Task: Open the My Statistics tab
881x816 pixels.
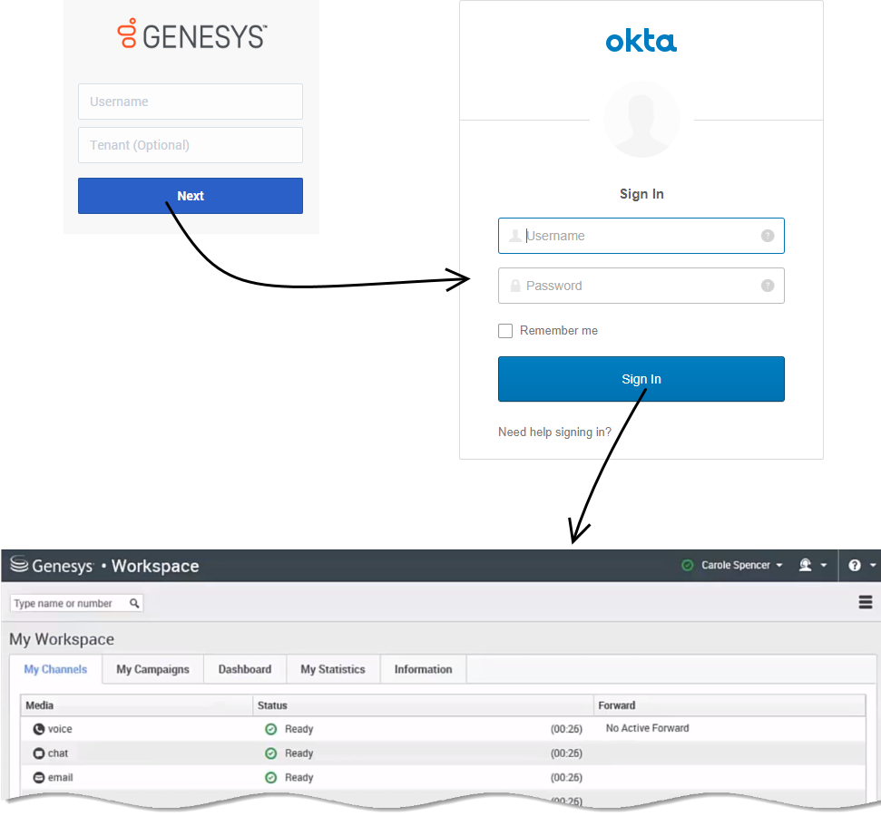Action: [332, 669]
